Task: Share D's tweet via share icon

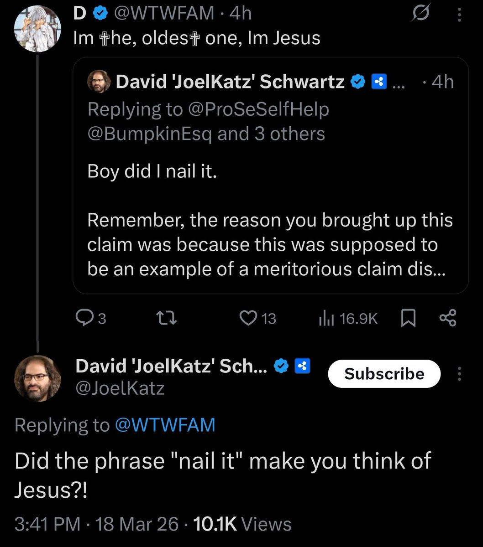Action: tap(447, 318)
